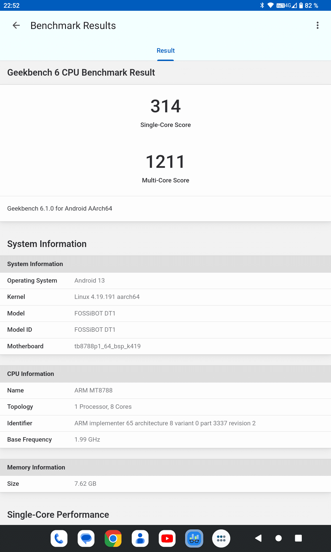331x552 pixels.
Task: Tap the Single-Core Score value 314
Action: 165,106
